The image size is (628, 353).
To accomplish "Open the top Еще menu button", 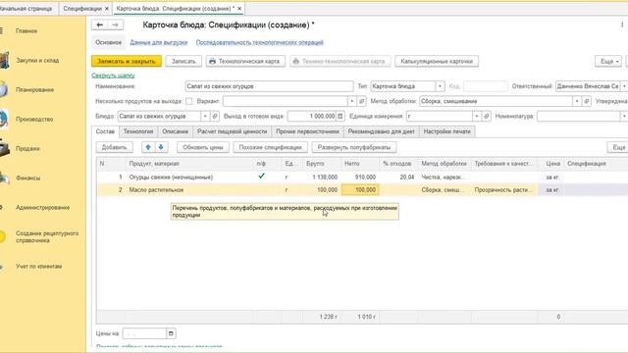I will click(x=608, y=61).
